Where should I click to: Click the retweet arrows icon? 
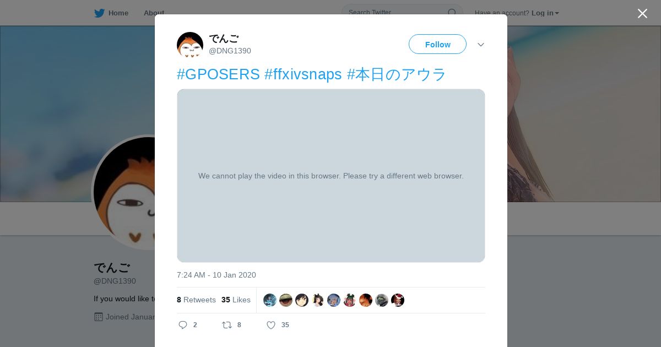coord(227,325)
